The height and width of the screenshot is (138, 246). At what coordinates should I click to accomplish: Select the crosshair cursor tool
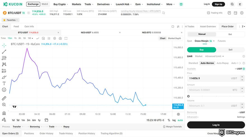click(x=4, y=45)
